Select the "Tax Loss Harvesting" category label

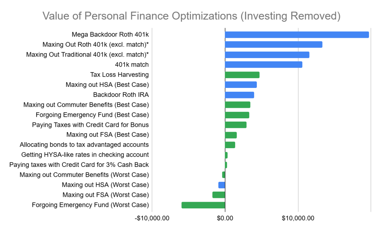point(119,75)
